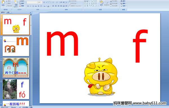
Task: Select slide 2 thumbnail with orange m
Action: click(16, 46)
